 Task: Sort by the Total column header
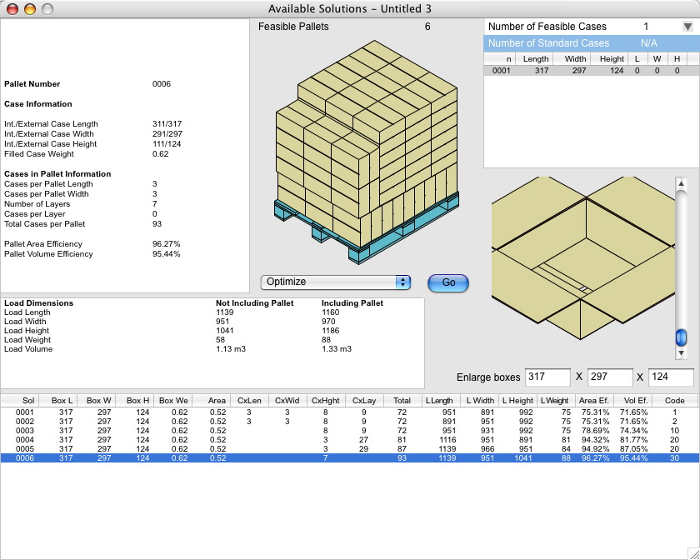(x=402, y=401)
